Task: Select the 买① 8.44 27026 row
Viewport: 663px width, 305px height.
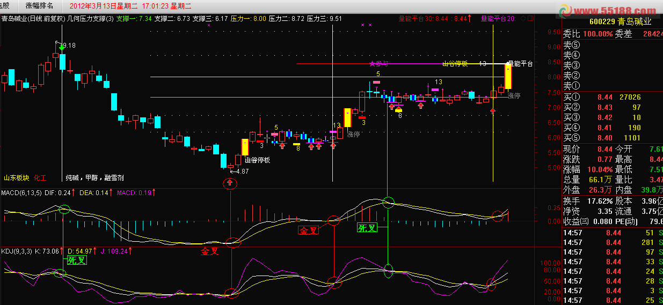Action: (612, 97)
